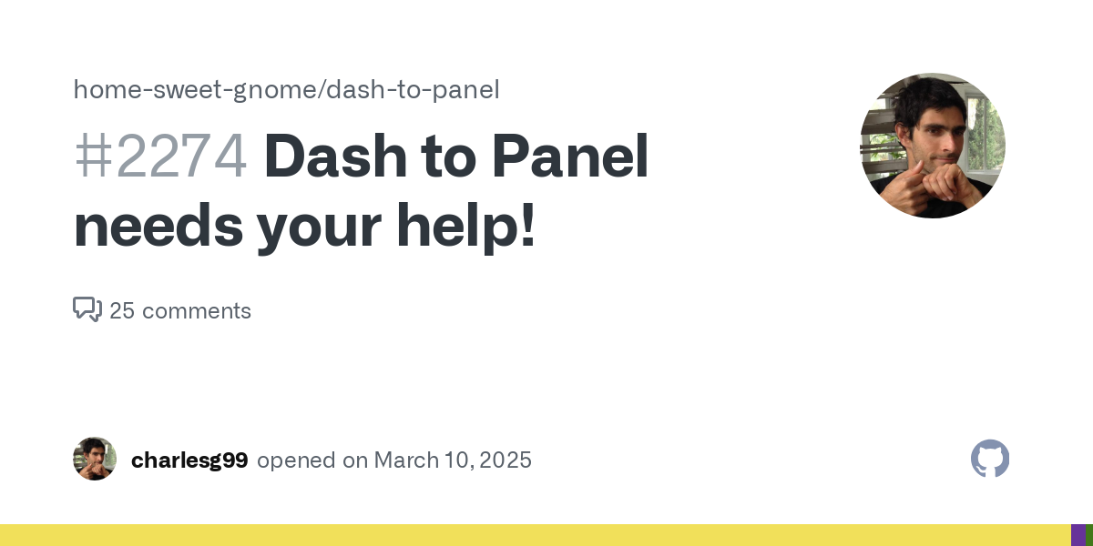Click the green language bar segment

(x=1088, y=535)
